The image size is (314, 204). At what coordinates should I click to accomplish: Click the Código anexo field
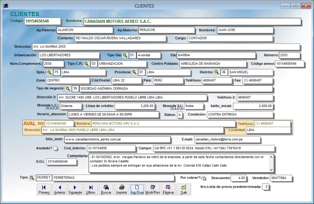[x=290, y=64]
